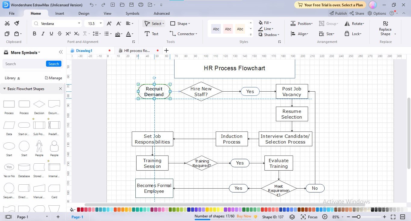The height and width of the screenshot is (221, 411).
Task: Toggle Italic formatting
Action: click(43, 34)
